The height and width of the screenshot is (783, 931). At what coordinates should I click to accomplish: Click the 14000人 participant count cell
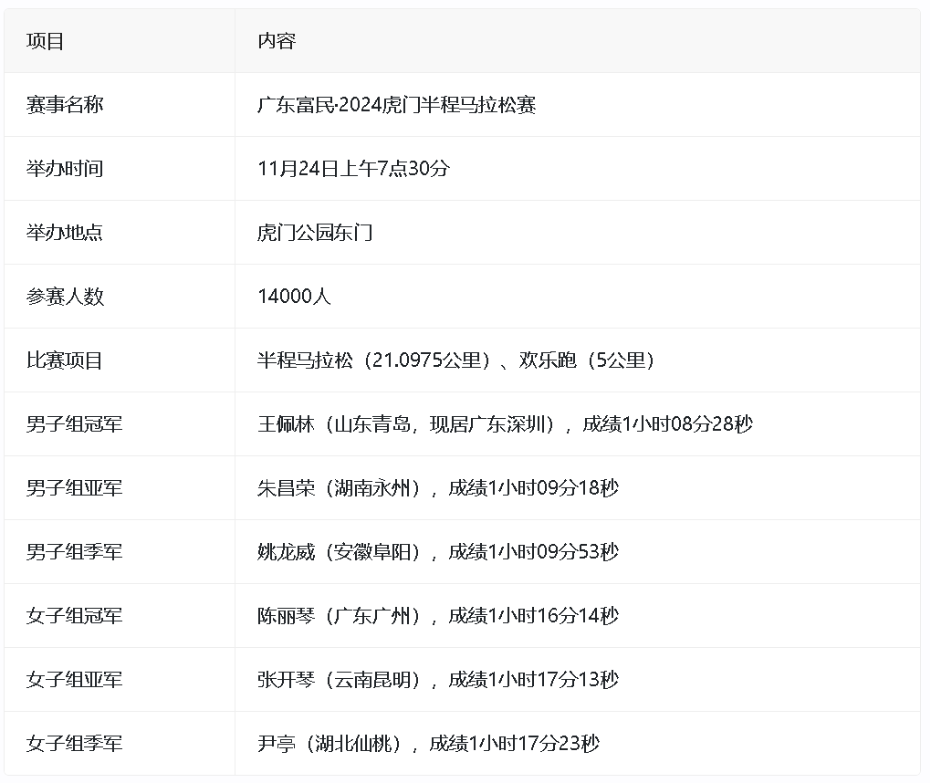294,297
